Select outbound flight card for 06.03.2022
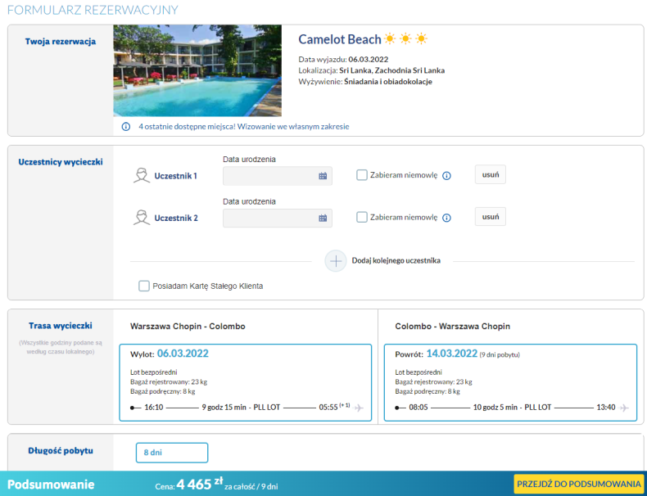647x496 pixels. pyautogui.click(x=245, y=382)
